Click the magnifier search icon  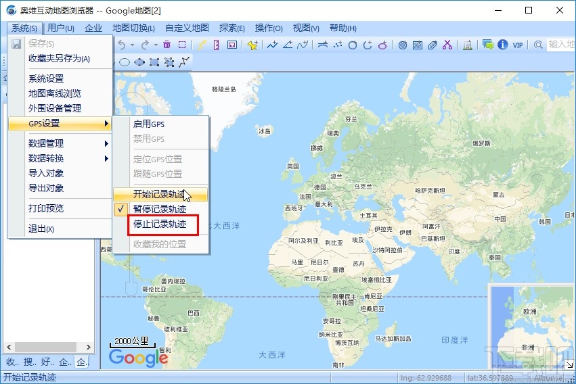[x=538, y=45]
